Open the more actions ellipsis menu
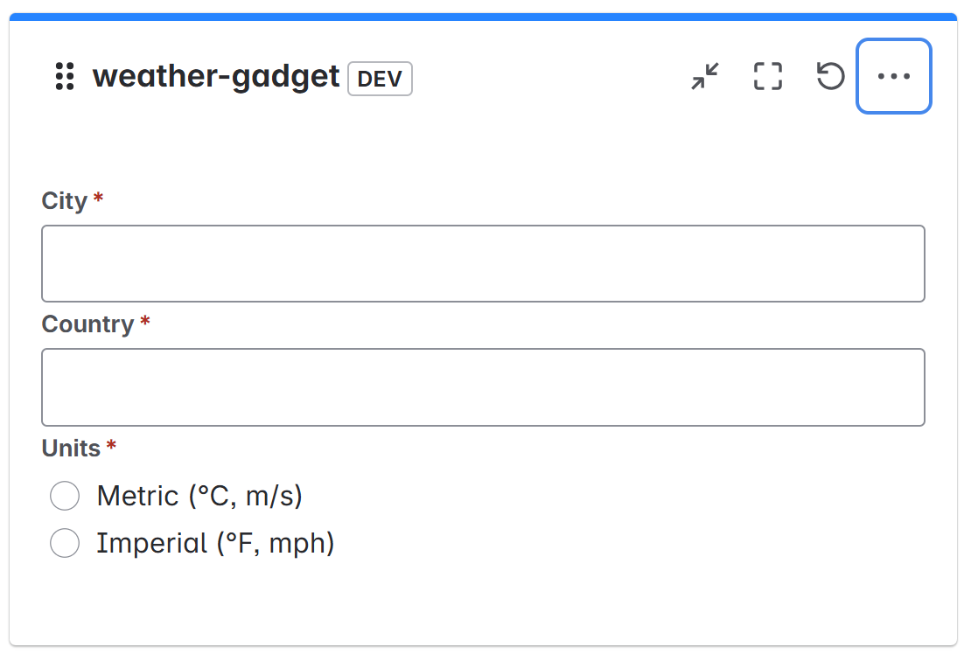Image resolution: width=971 pixels, height=668 pixels. pyautogui.click(x=893, y=77)
